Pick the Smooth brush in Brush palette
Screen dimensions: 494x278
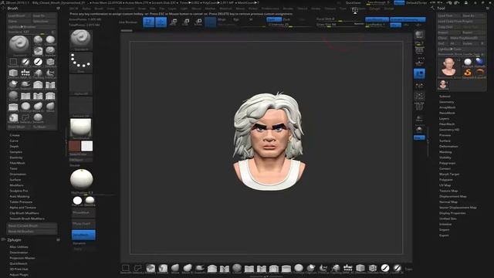tap(38, 118)
